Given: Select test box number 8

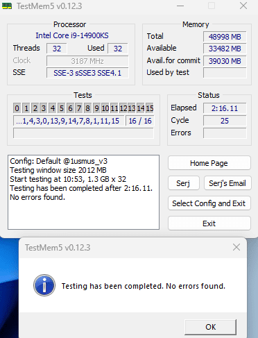Looking at the screenshot, I should pos(88,108).
